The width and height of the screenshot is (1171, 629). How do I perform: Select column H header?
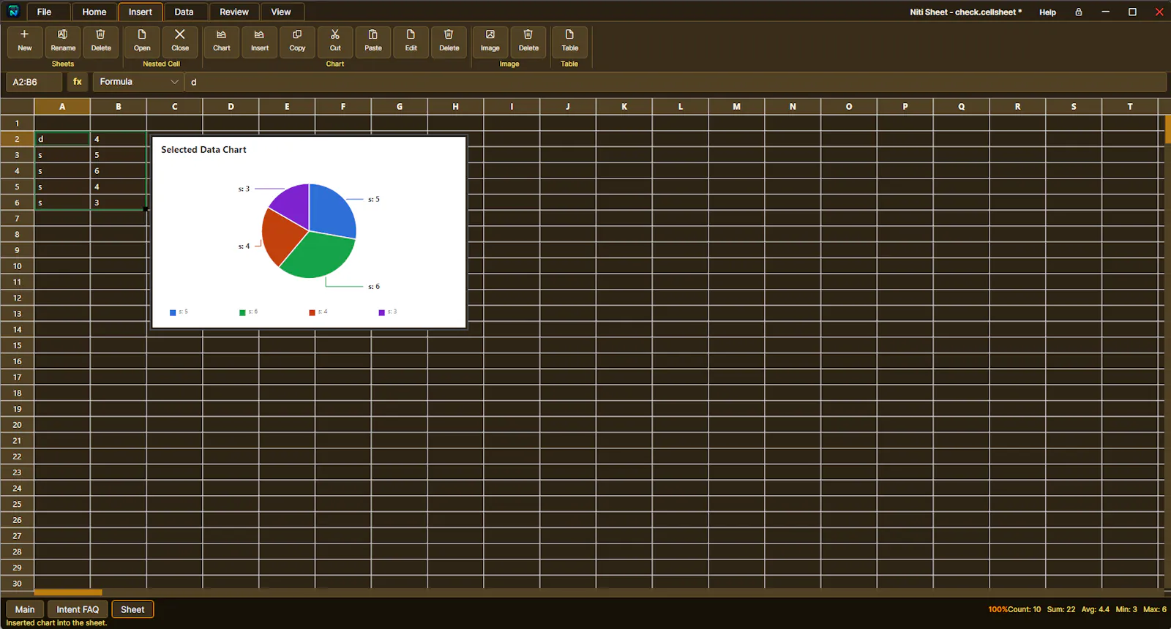(x=455, y=107)
